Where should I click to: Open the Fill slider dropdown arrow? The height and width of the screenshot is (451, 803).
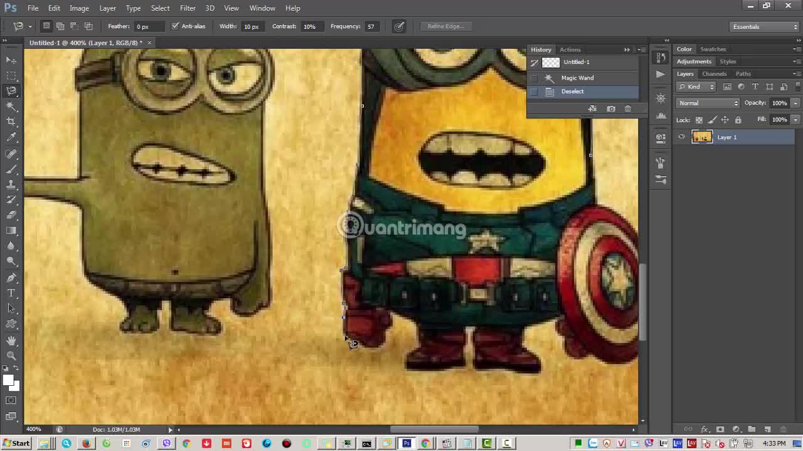(795, 120)
